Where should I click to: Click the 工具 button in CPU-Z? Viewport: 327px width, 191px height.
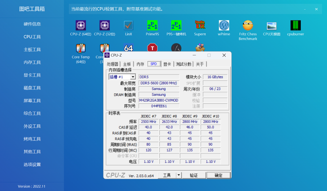(167, 175)
